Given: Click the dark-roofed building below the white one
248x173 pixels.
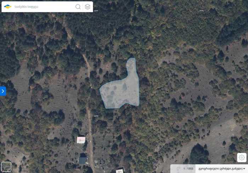Looking at the screenshot, I should coord(83,160).
